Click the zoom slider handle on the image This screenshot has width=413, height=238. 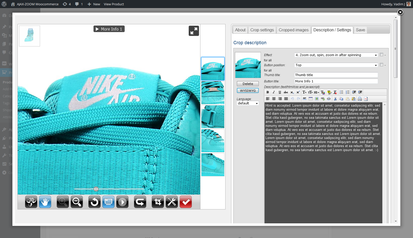coord(96,189)
